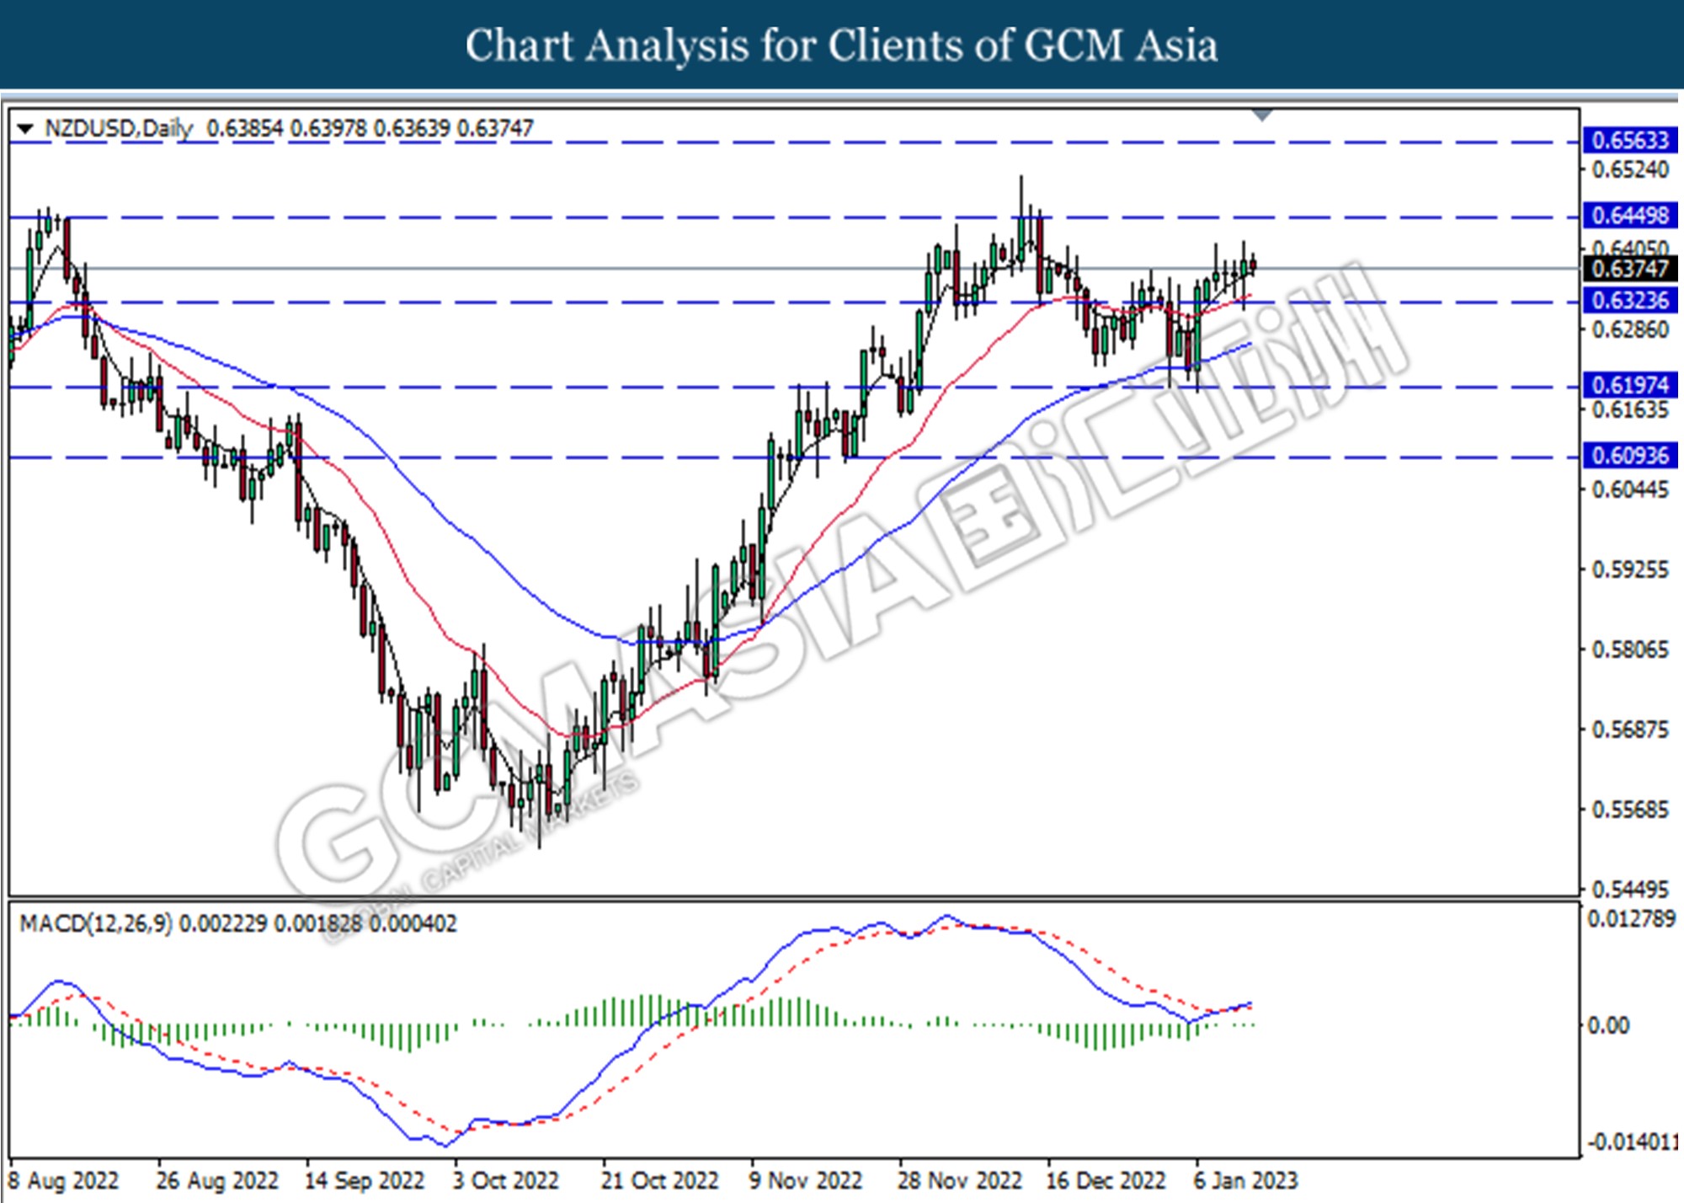Click the 0.64498 horizontal line price label

tap(1630, 216)
